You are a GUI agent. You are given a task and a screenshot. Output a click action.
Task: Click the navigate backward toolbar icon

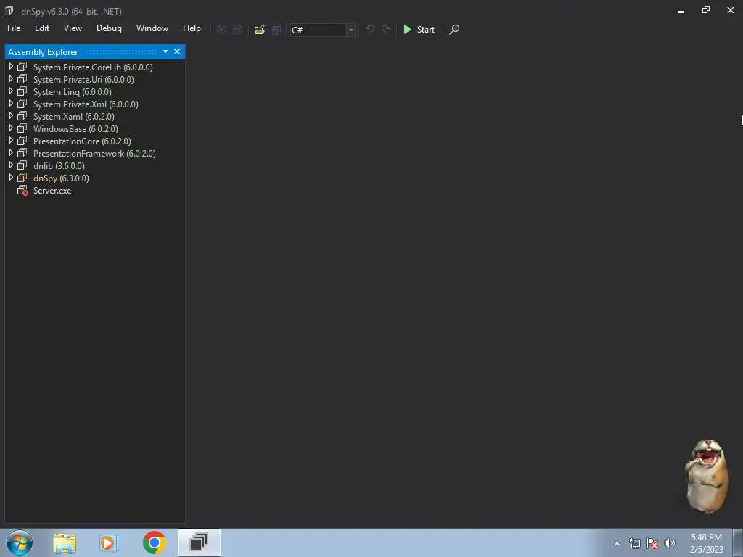click(x=221, y=29)
